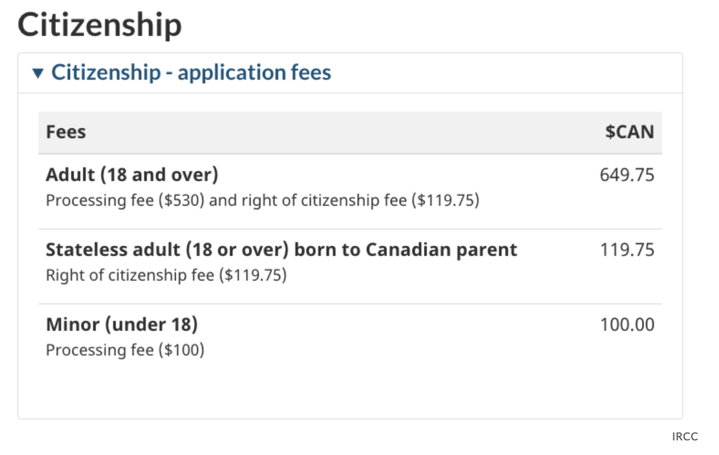719x455 pixels.
Task: Click 'Right of citizenship fee ($119.75)' description
Action: [166, 276]
